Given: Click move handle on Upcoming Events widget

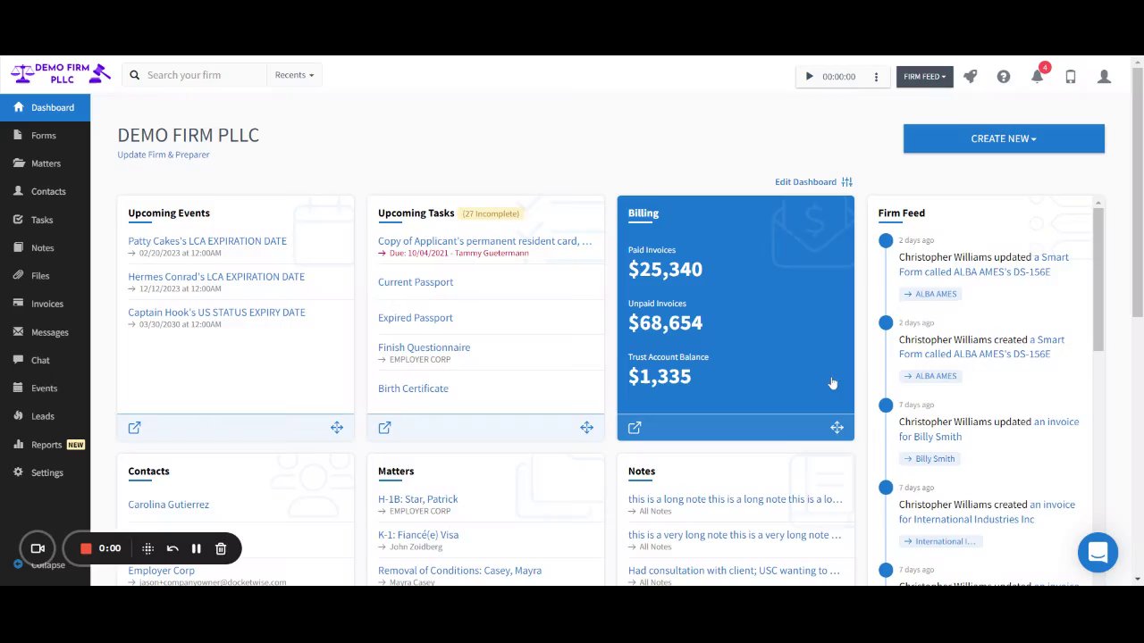Looking at the screenshot, I should click(337, 428).
